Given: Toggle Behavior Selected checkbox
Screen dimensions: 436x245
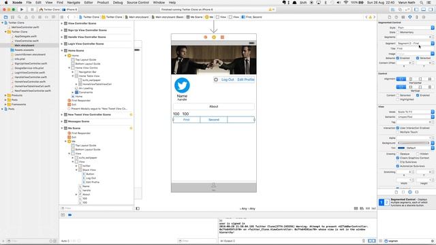Looking at the screenshot, I should coord(418,58).
